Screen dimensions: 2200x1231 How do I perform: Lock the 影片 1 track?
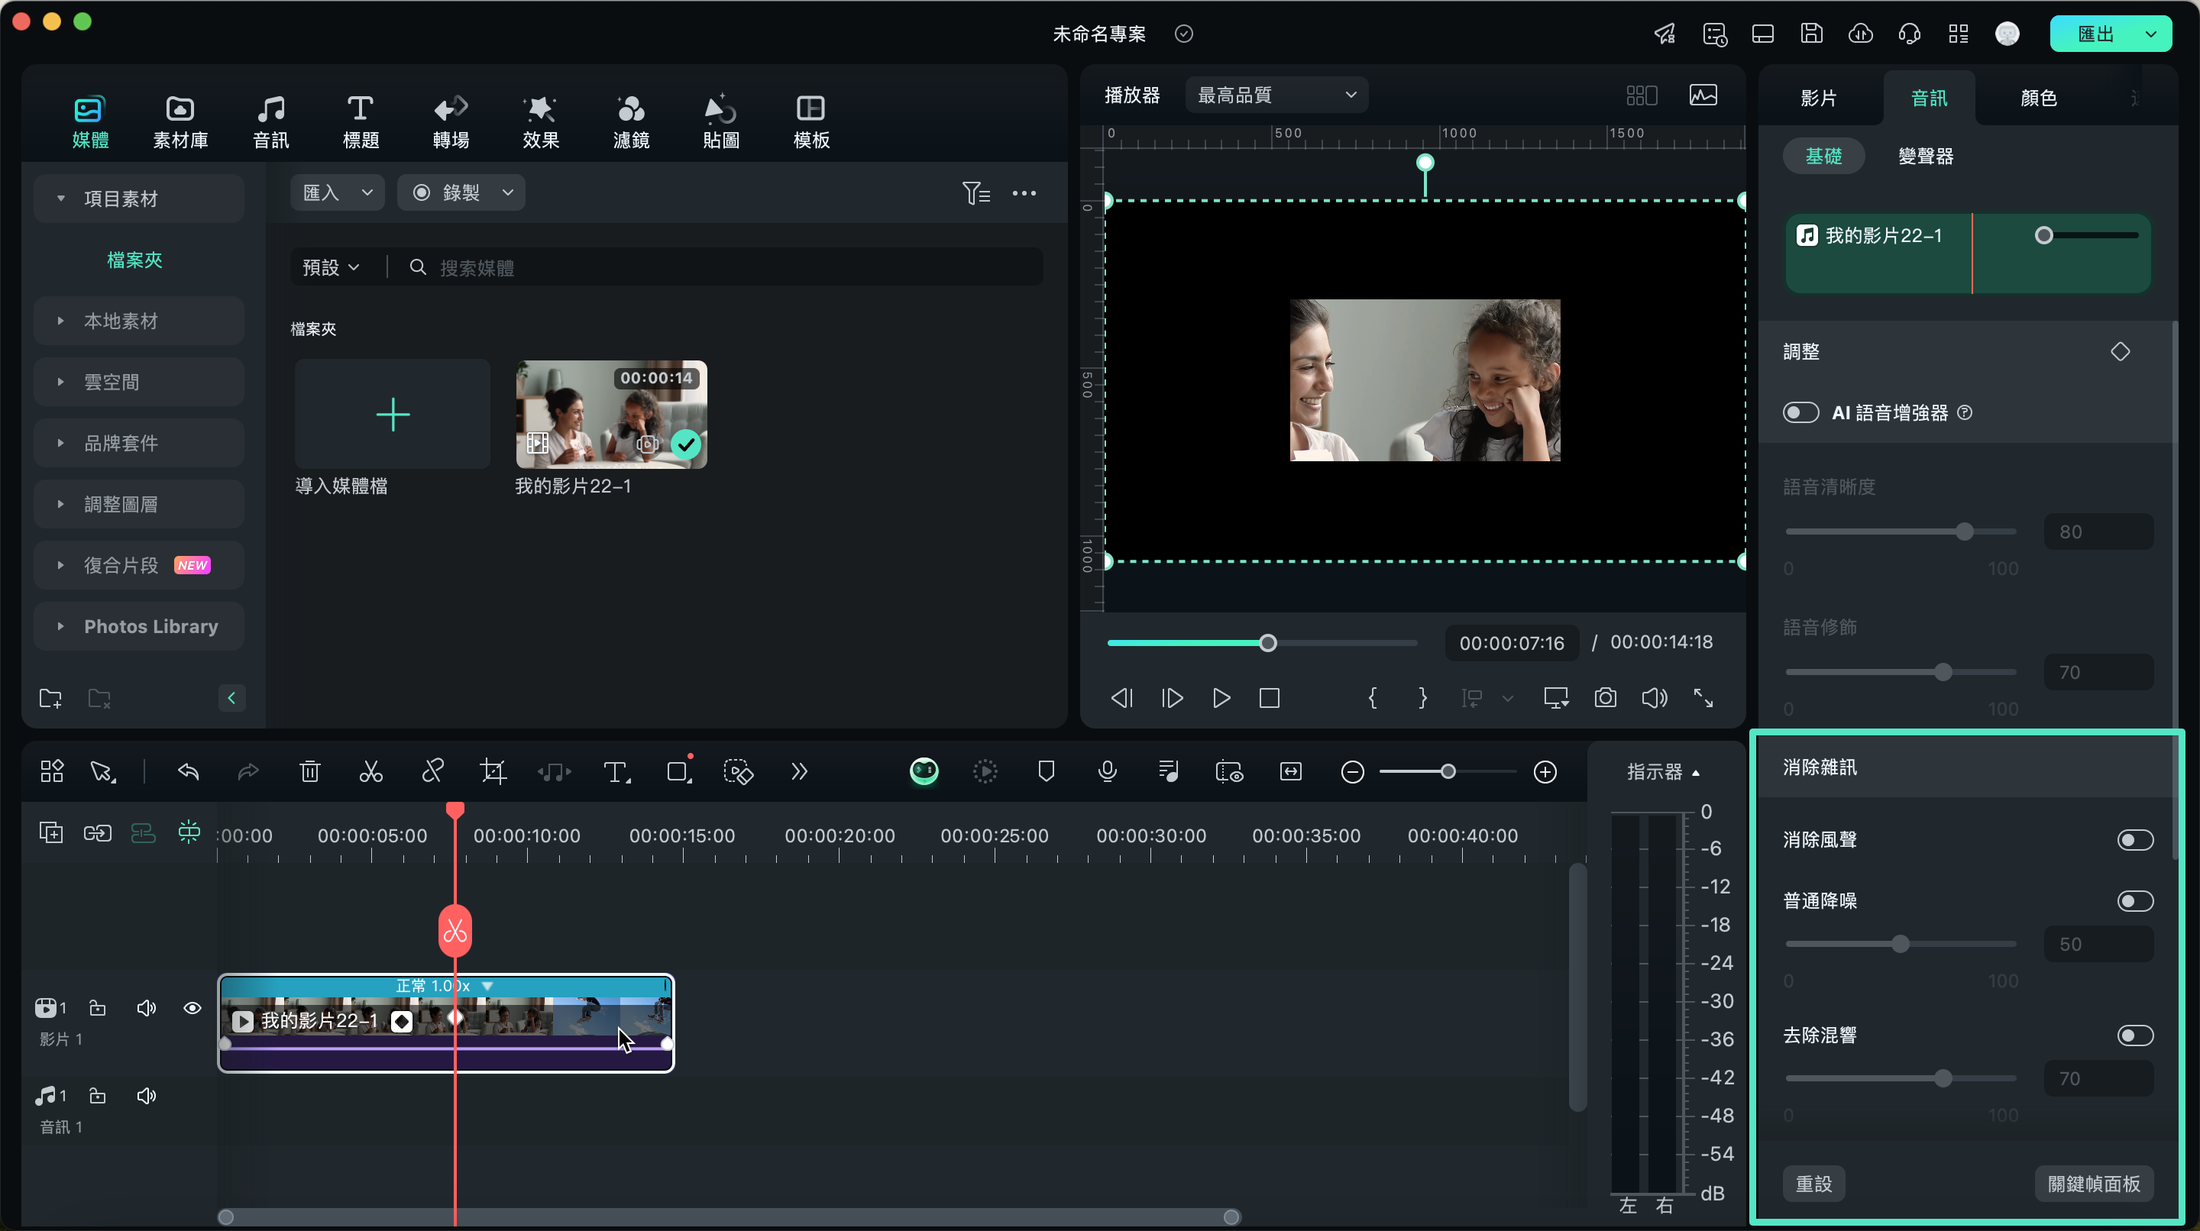pyautogui.click(x=97, y=1007)
